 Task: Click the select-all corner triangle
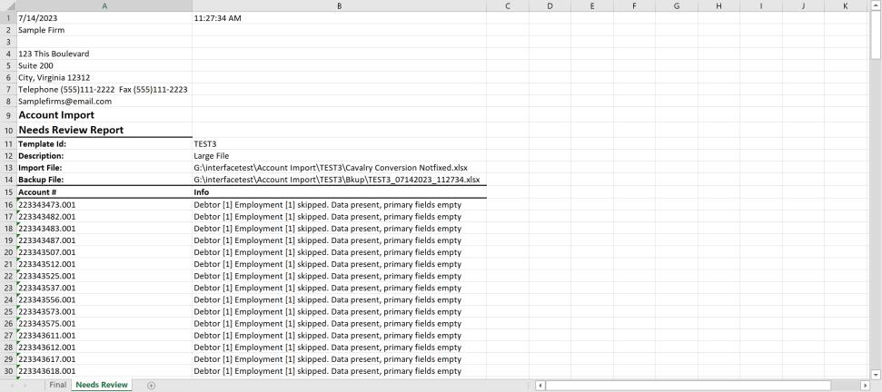point(7,5)
